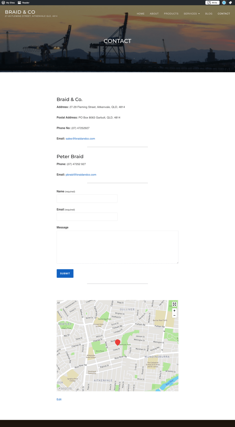Click the Mapbox logo on the map
This screenshot has width=235, height=427.
point(65,388)
